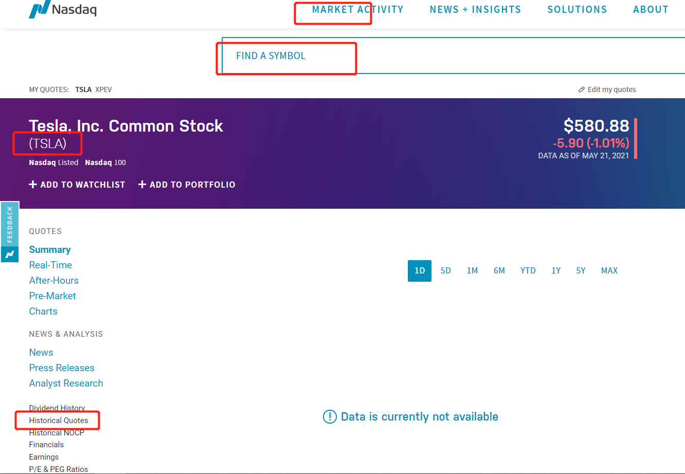Open the About menu
685x474 pixels.
click(651, 10)
